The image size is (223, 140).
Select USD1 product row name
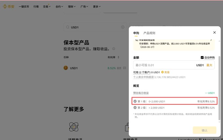click(x=74, y=68)
